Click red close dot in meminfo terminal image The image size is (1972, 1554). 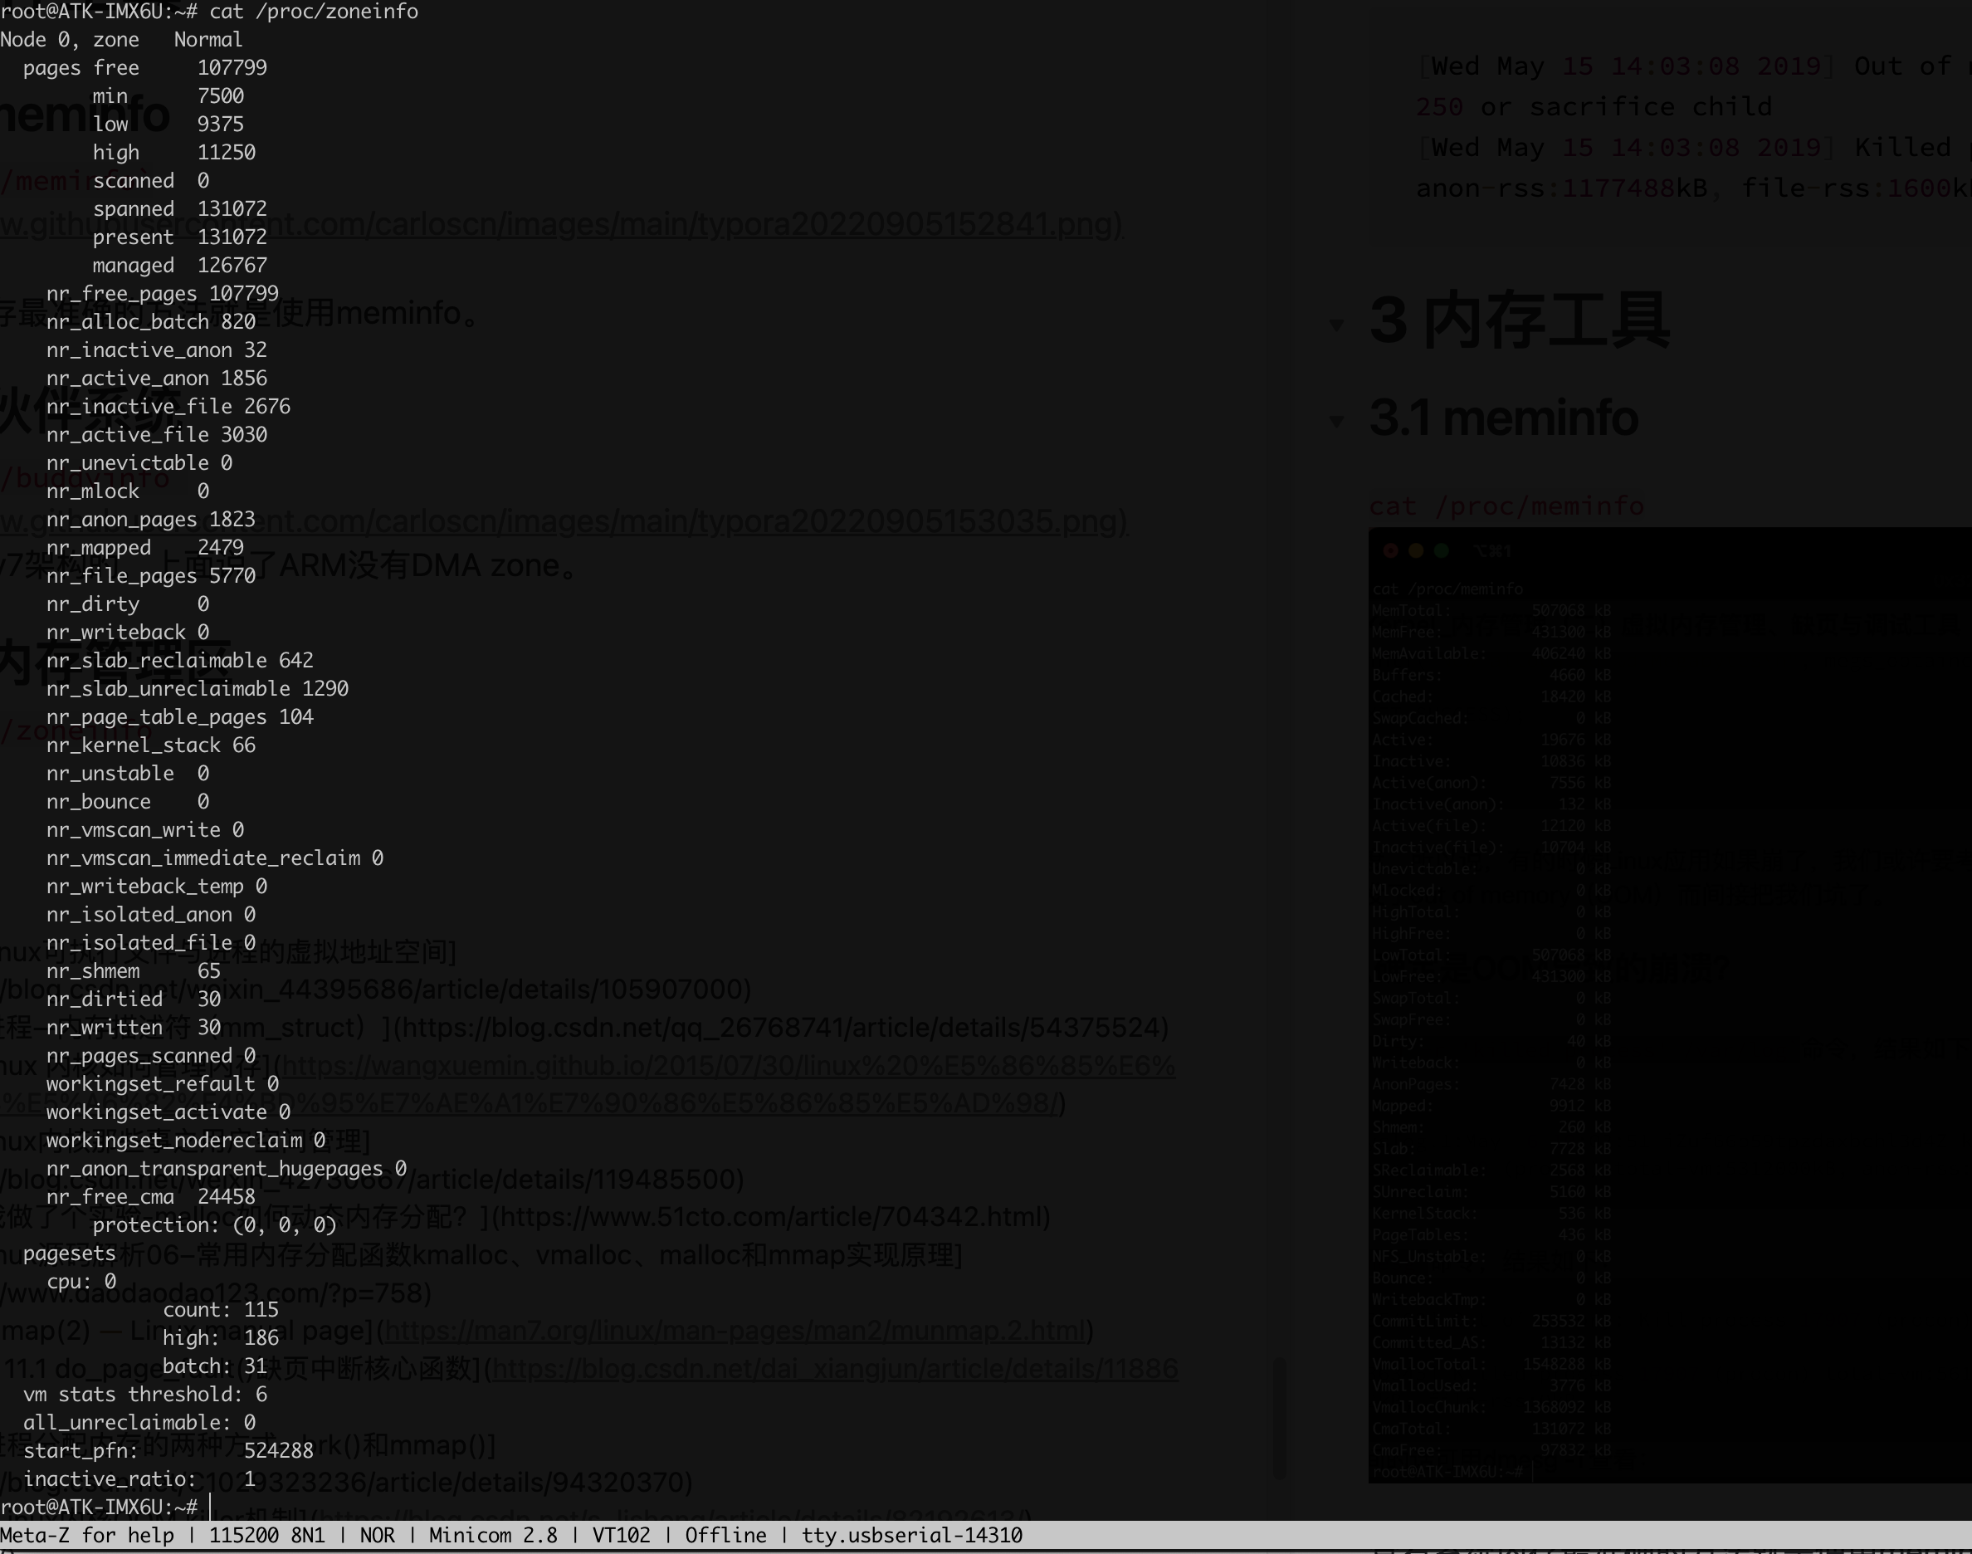pyautogui.click(x=1390, y=551)
